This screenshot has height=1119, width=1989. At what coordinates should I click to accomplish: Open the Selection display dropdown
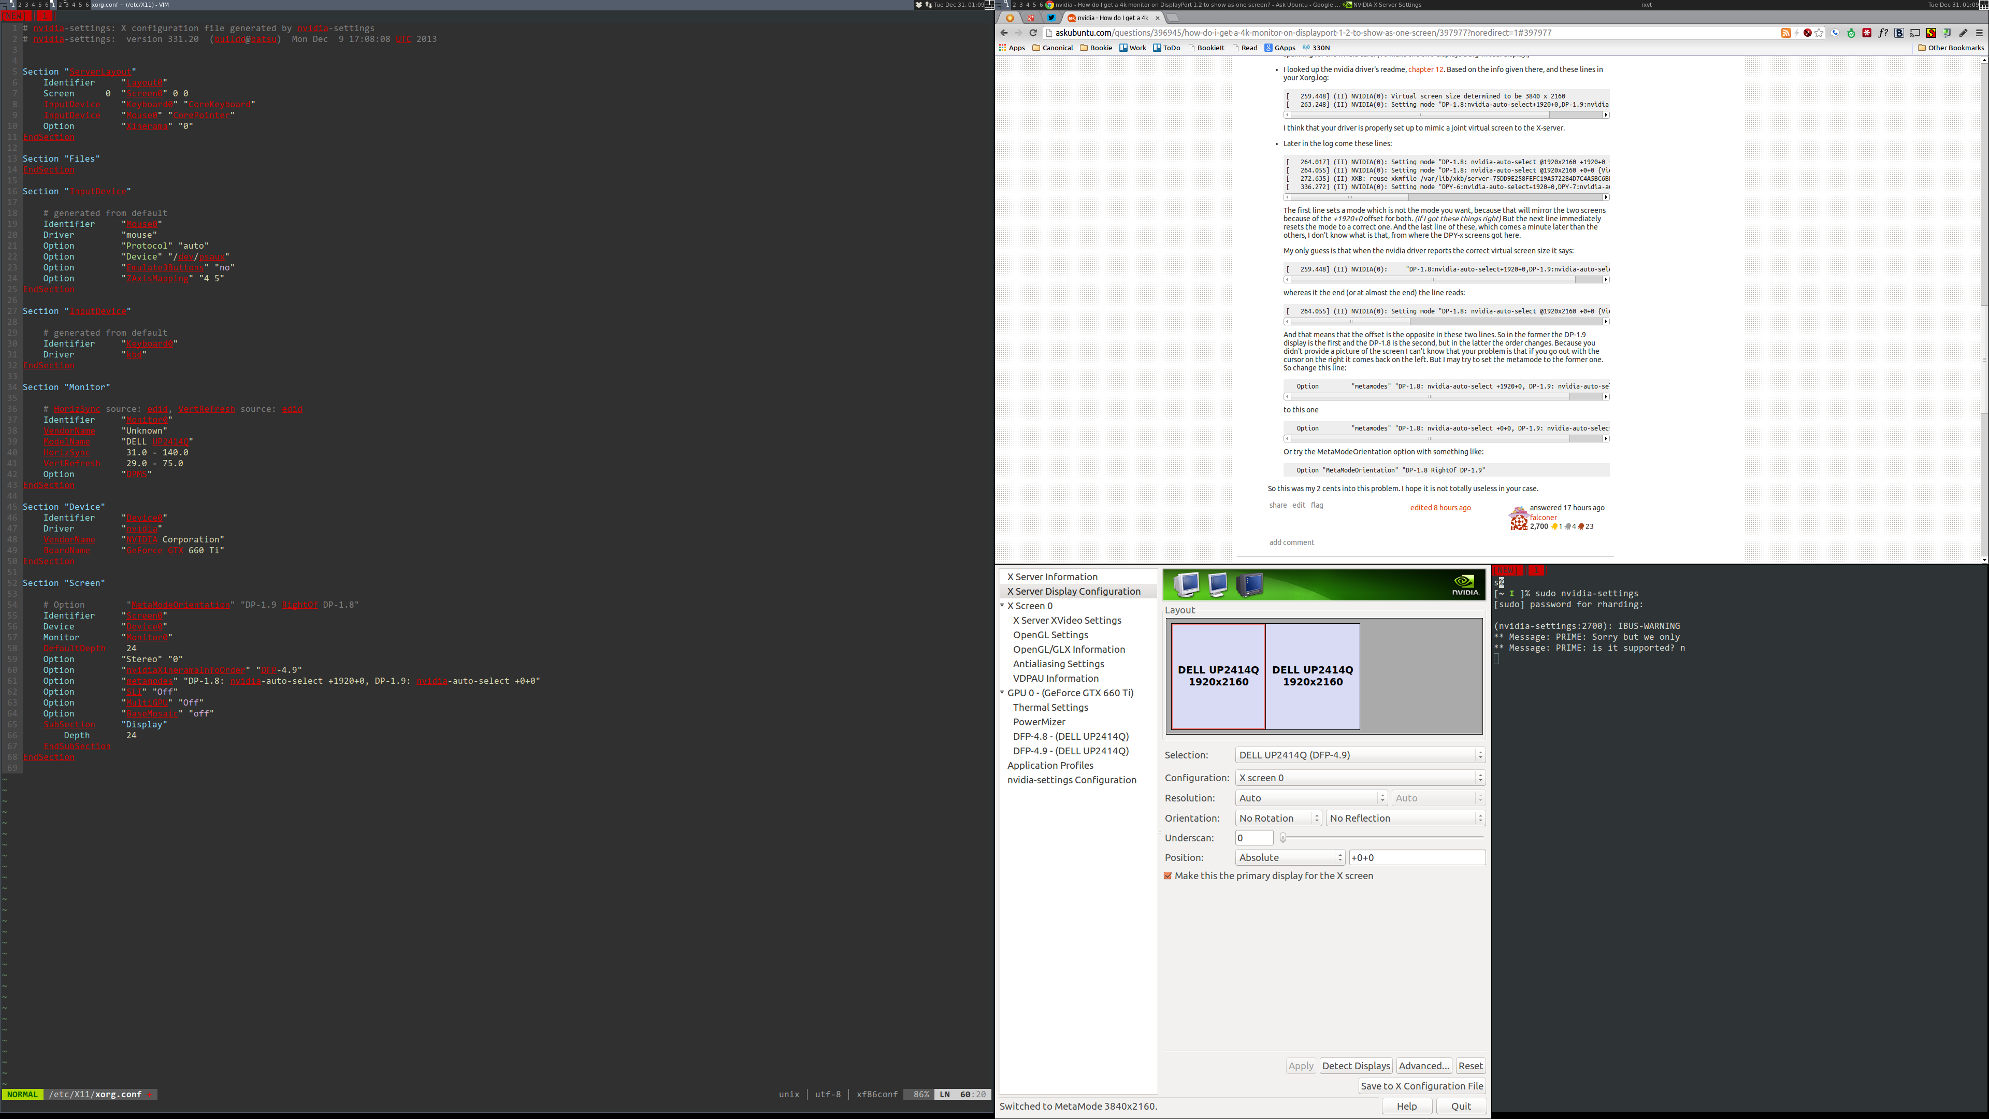(x=1360, y=755)
